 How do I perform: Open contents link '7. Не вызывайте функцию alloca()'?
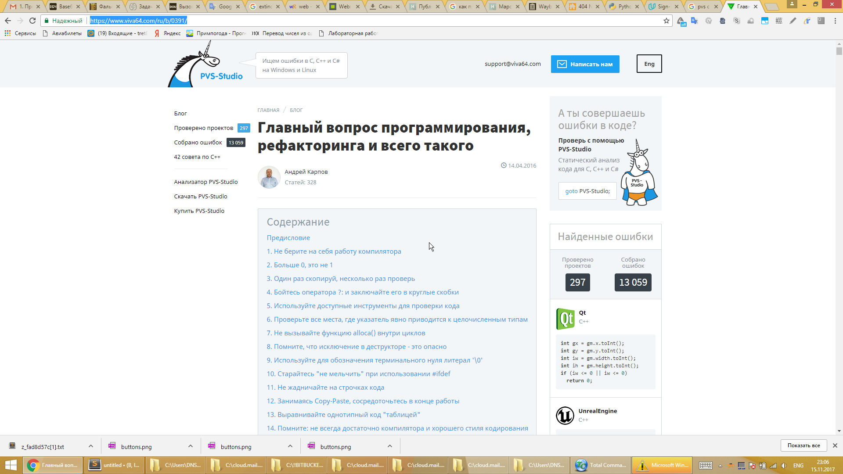click(346, 333)
